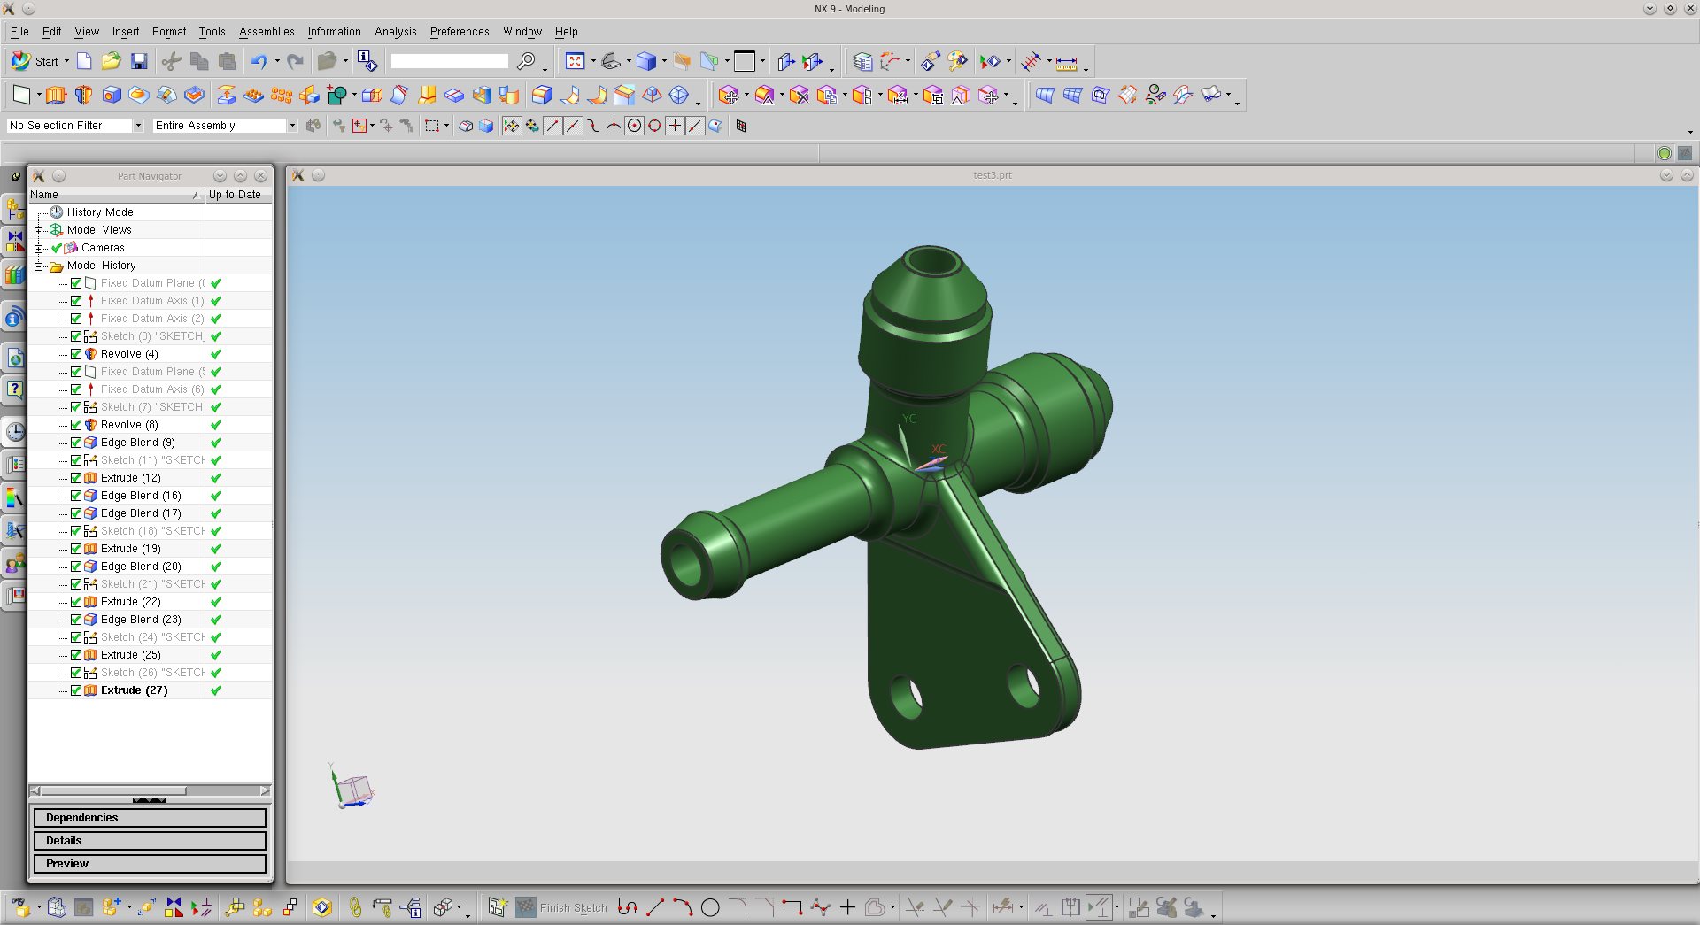The height and width of the screenshot is (925, 1700).
Task: Create a new file with the New icon
Action: tap(84, 61)
